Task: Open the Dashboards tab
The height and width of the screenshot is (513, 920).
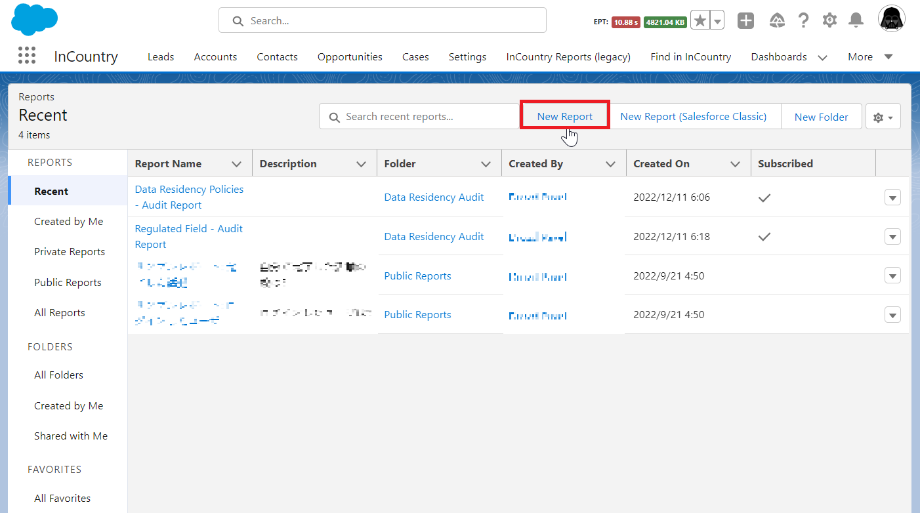Action: (779, 57)
